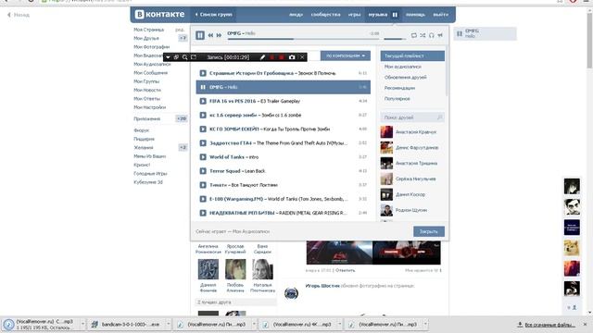This screenshot has height=333, width=593.
Task: Click Bandicam pencil draw icon
Action: [x=262, y=57]
